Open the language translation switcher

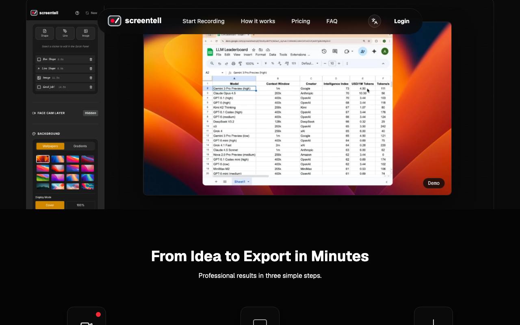(375, 21)
